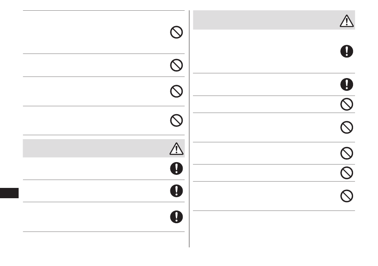This screenshot has height=266, width=378.
Task: Select the last prohibition icon in right column
Action: (347, 195)
